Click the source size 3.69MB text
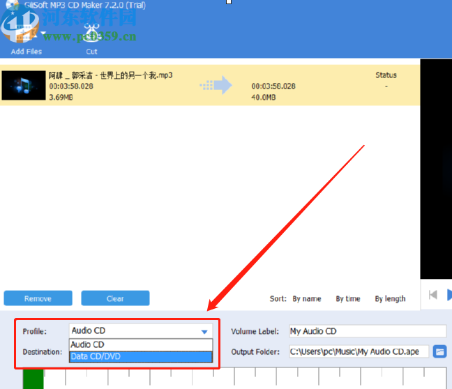The height and width of the screenshot is (389, 452). pos(61,98)
